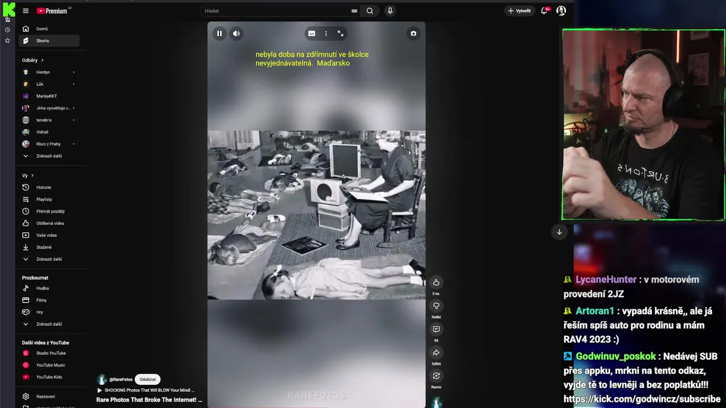Open the comments with 86 count

pyautogui.click(x=436, y=329)
